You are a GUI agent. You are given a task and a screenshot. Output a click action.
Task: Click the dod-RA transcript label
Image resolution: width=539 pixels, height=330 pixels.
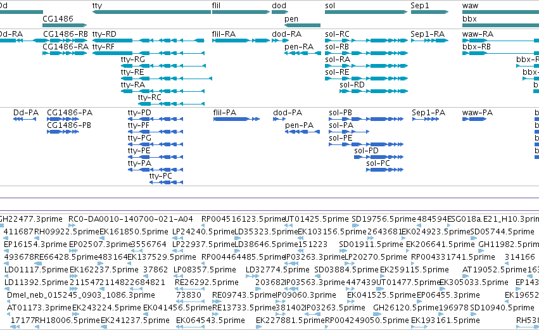tap(287, 34)
